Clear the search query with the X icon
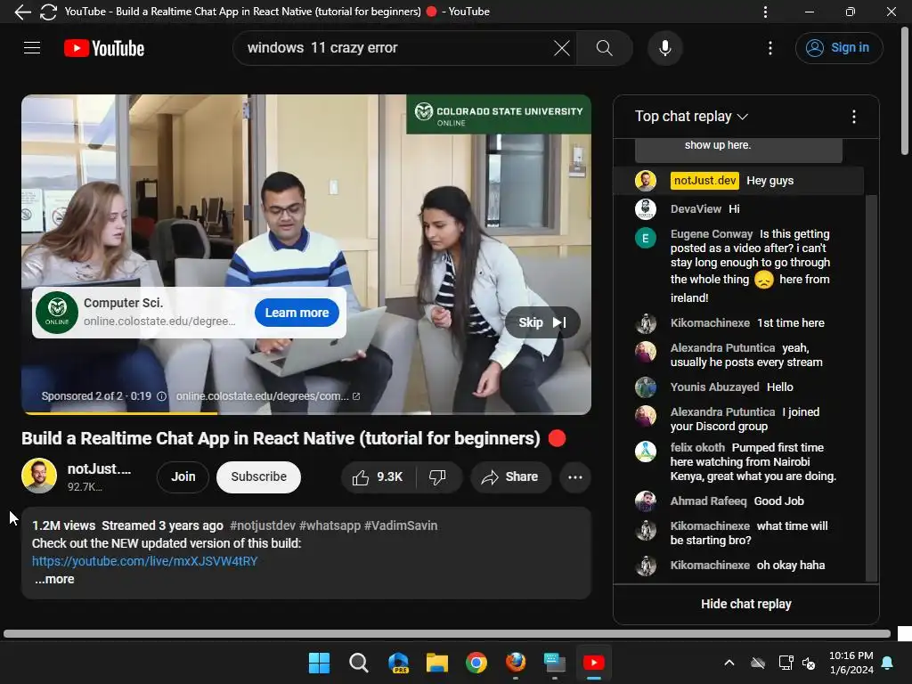912x684 pixels. (562, 48)
